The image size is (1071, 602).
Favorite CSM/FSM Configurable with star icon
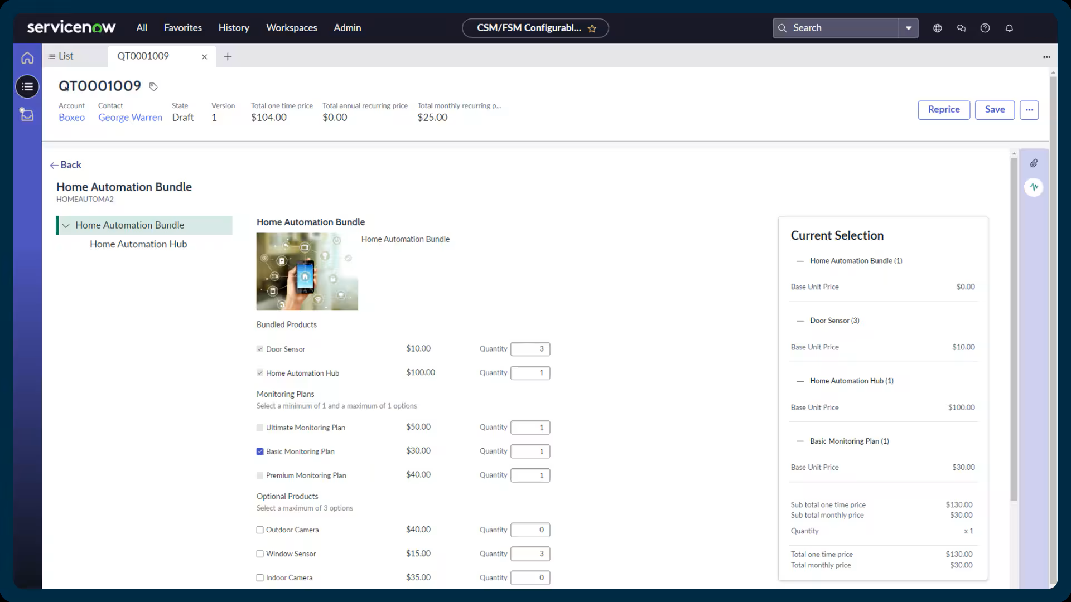pyautogui.click(x=592, y=28)
